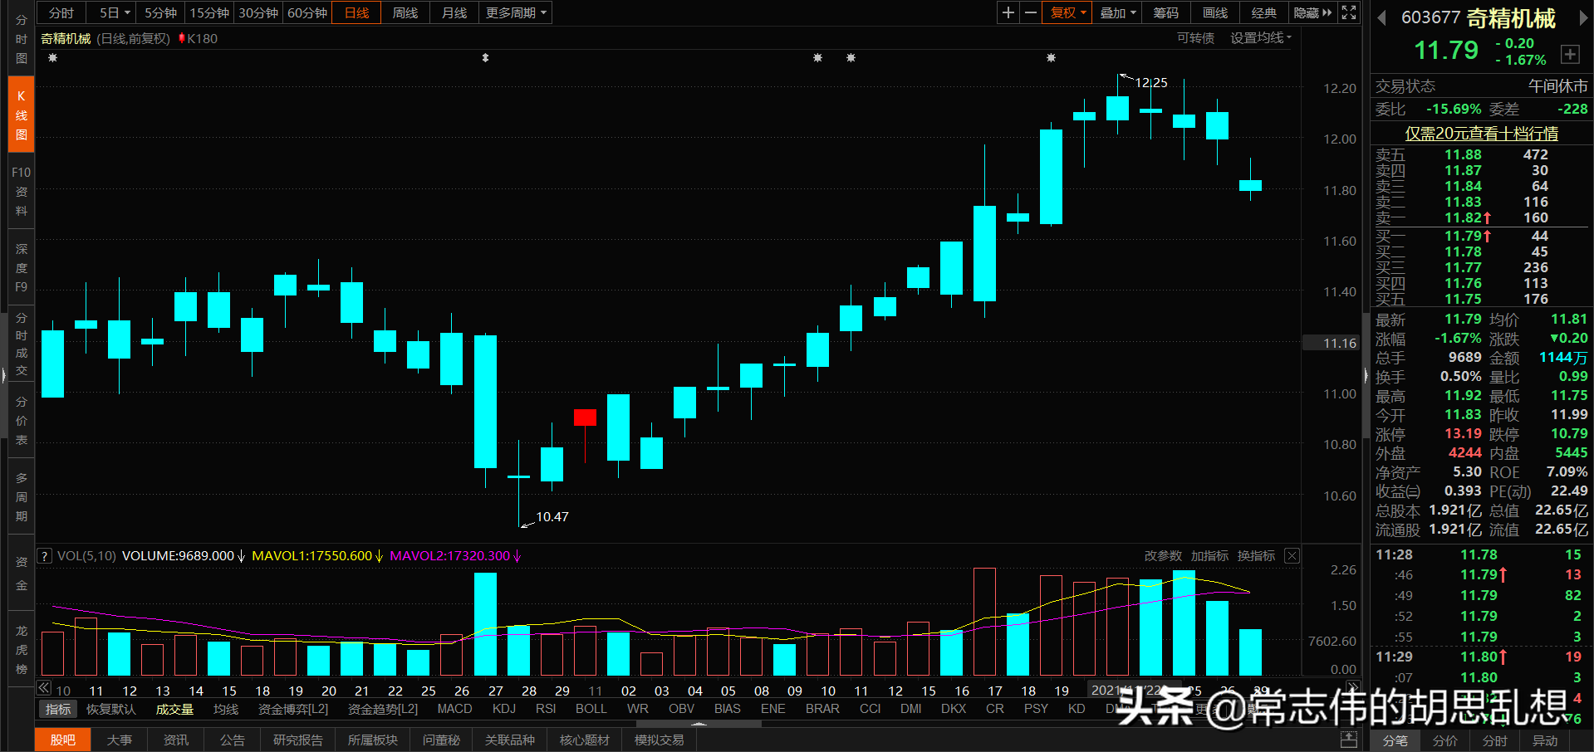The height and width of the screenshot is (752, 1594).
Task: Switch to the 周线 weekly chart tab
Action: 405,12
